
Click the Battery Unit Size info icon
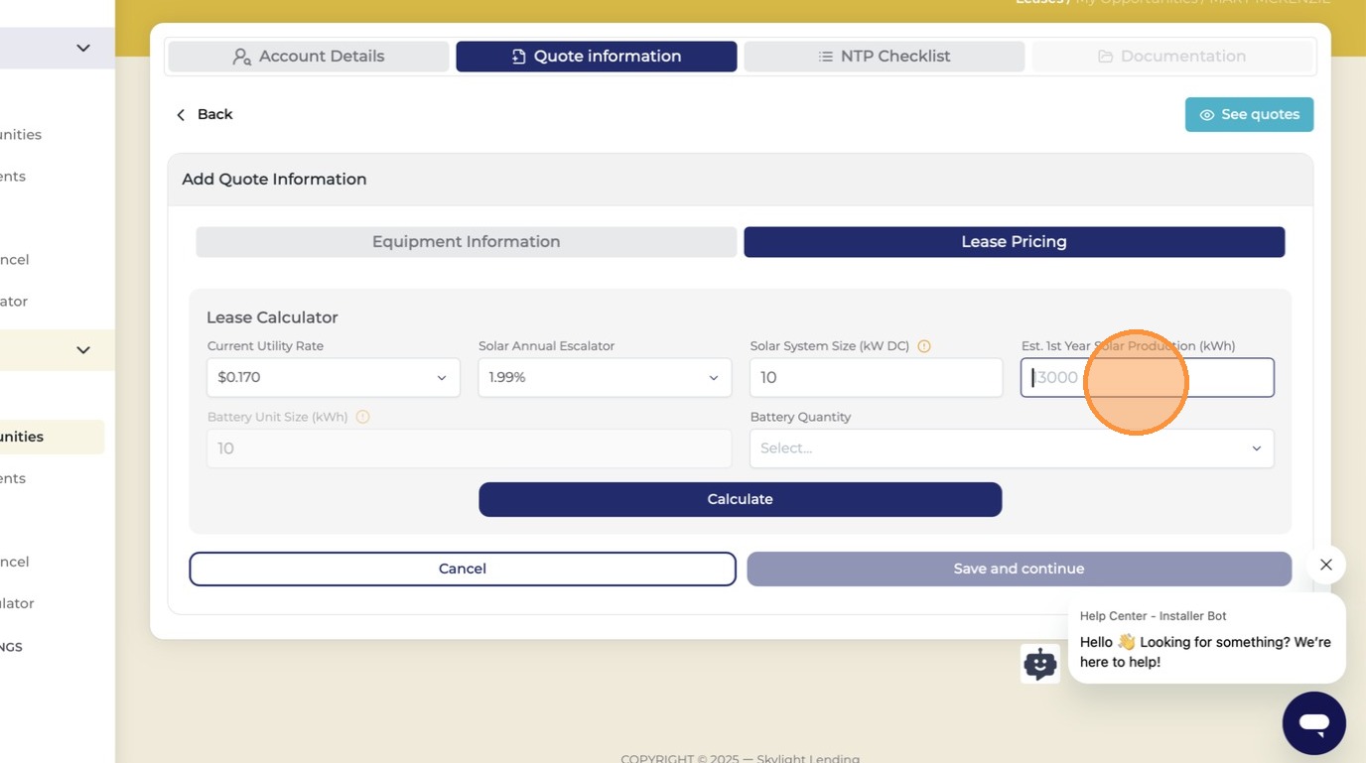pos(362,417)
